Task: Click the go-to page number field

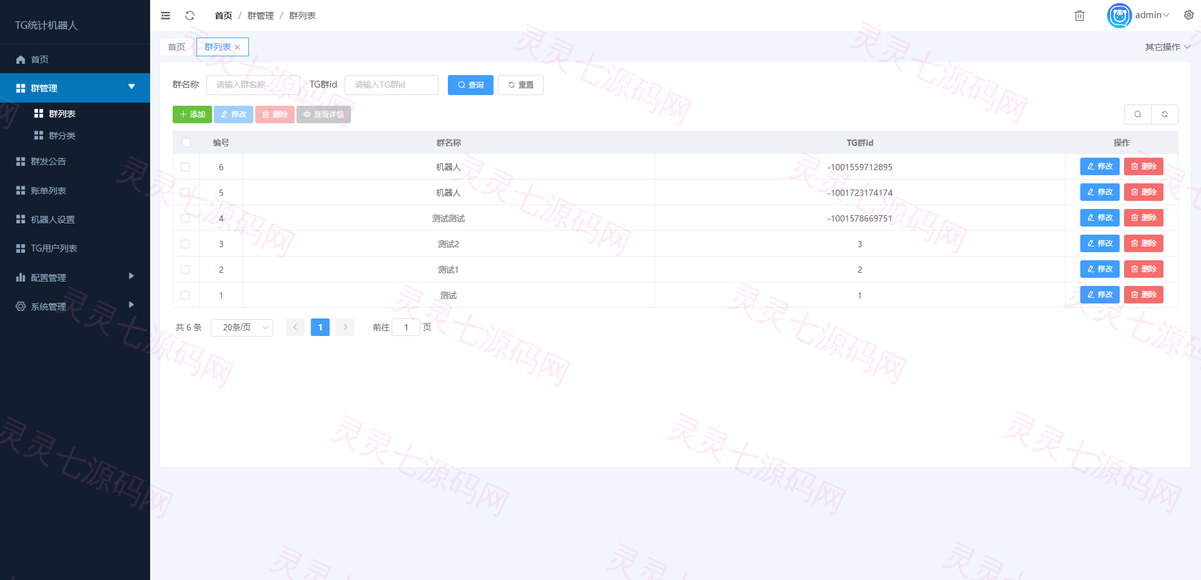Action: (x=406, y=327)
